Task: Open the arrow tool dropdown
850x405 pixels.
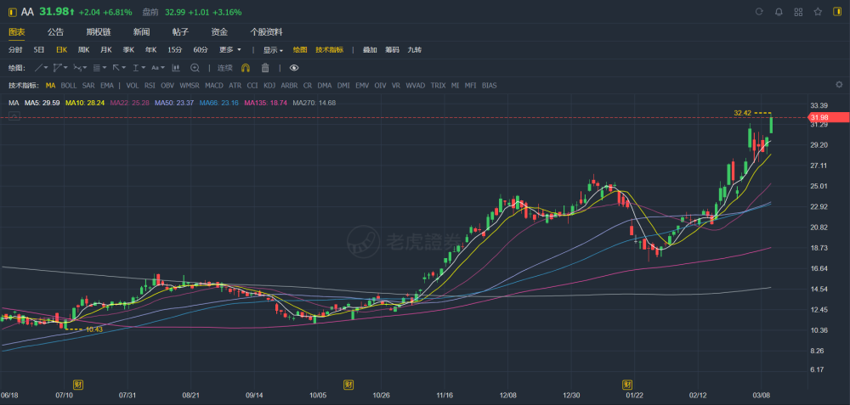Action: click(x=119, y=68)
